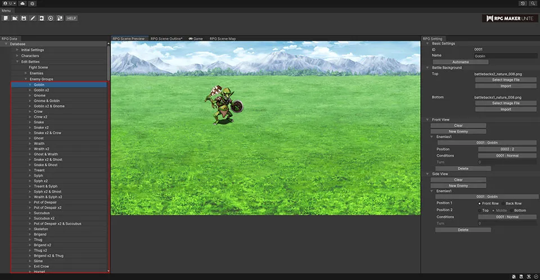Open the history clock icon
The height and width of the screenshot is (280, 540).
(x=523, y=3)
